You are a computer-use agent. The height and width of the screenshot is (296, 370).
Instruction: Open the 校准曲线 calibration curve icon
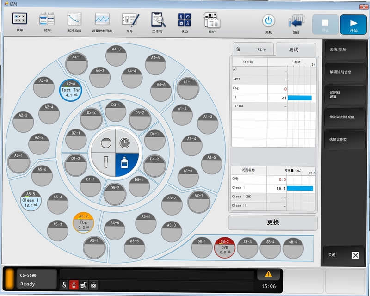coord(74,19)
